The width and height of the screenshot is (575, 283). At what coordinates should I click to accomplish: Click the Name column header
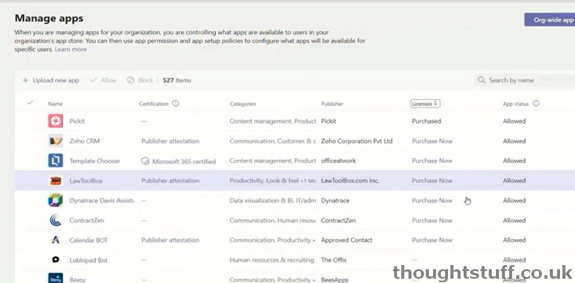tap(55, 104)
